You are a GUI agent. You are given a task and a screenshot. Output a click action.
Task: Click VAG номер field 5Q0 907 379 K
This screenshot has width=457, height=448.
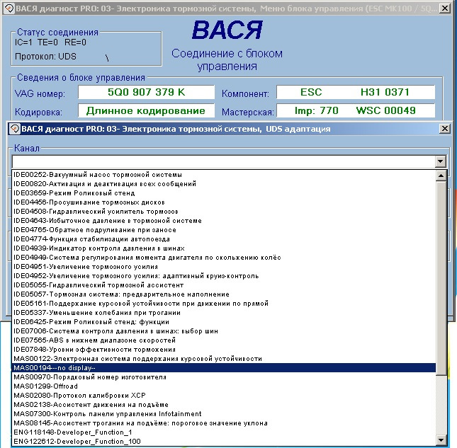point(146,92)
